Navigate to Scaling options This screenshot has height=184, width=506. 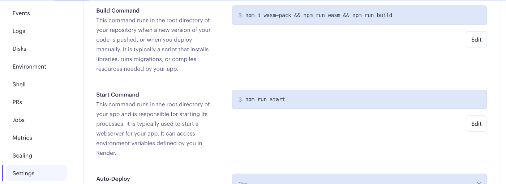[22, 155]
